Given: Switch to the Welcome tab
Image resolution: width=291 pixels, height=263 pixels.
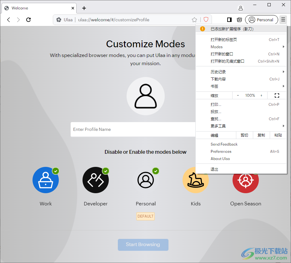Looking at the screenshot, I should point(39,8).
